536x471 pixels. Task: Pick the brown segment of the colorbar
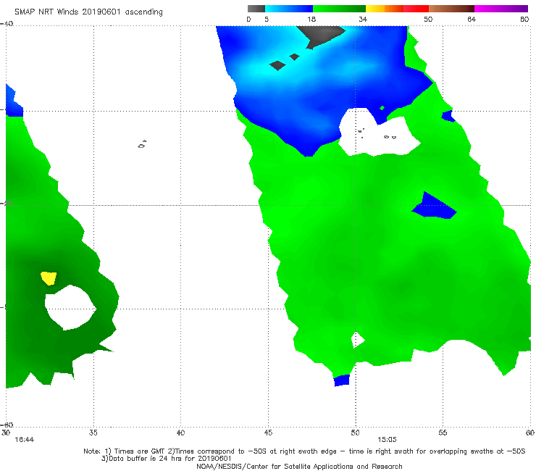[x=451, y=9]
